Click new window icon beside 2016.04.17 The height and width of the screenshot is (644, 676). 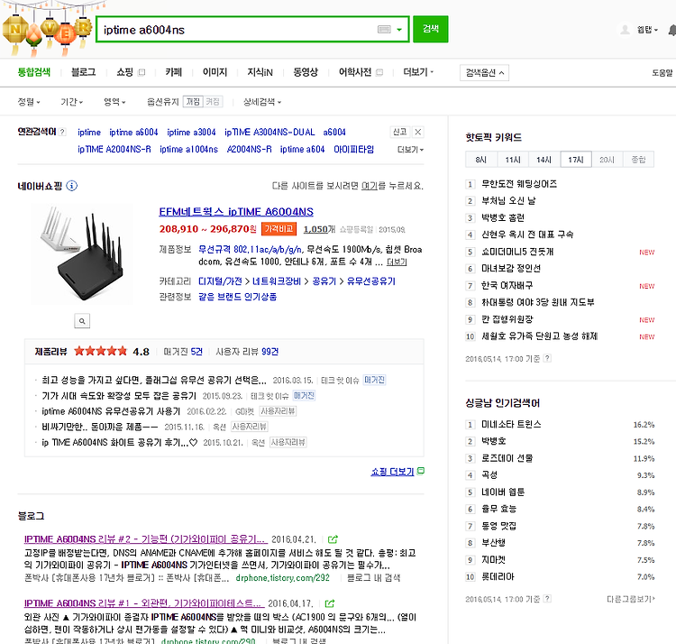tap(330, 603)
